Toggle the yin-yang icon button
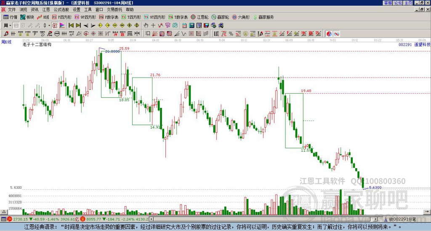The width and height of the screenshot is (431, 231). coord(329,34)
